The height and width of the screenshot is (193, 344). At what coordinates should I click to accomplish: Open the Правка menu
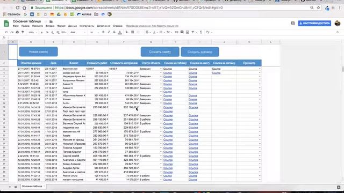pos(25,26)
